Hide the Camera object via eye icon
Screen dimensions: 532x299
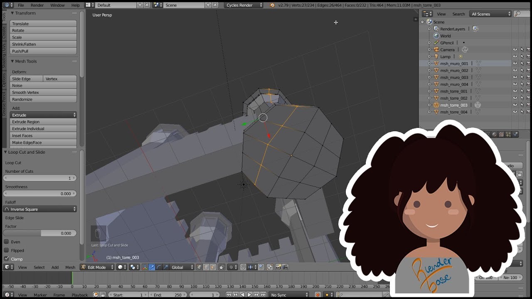[x=515, y=50]
